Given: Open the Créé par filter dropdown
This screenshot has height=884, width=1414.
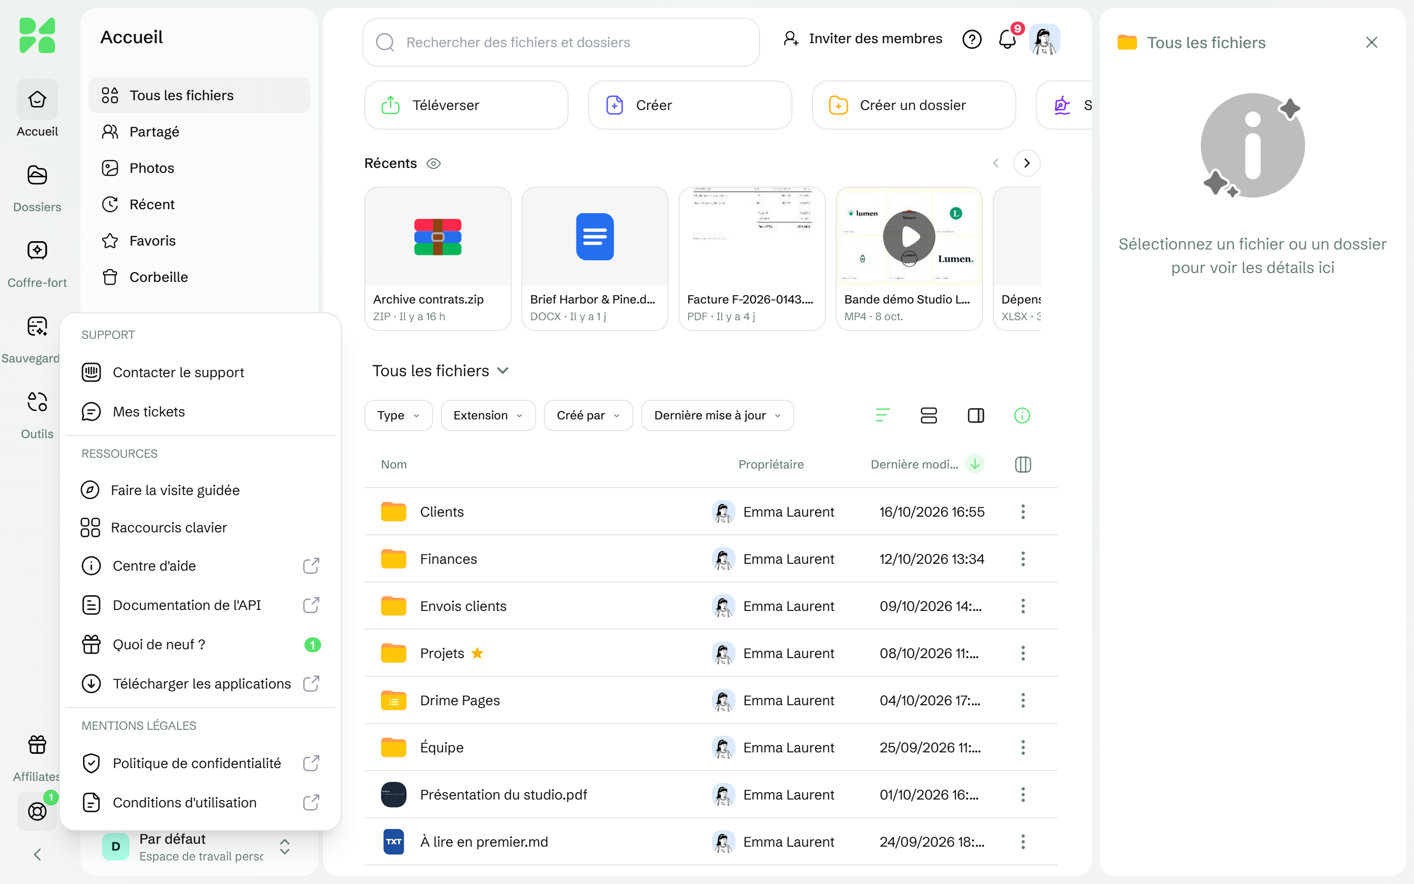Looking at the screenshot, I should (588, 415).
